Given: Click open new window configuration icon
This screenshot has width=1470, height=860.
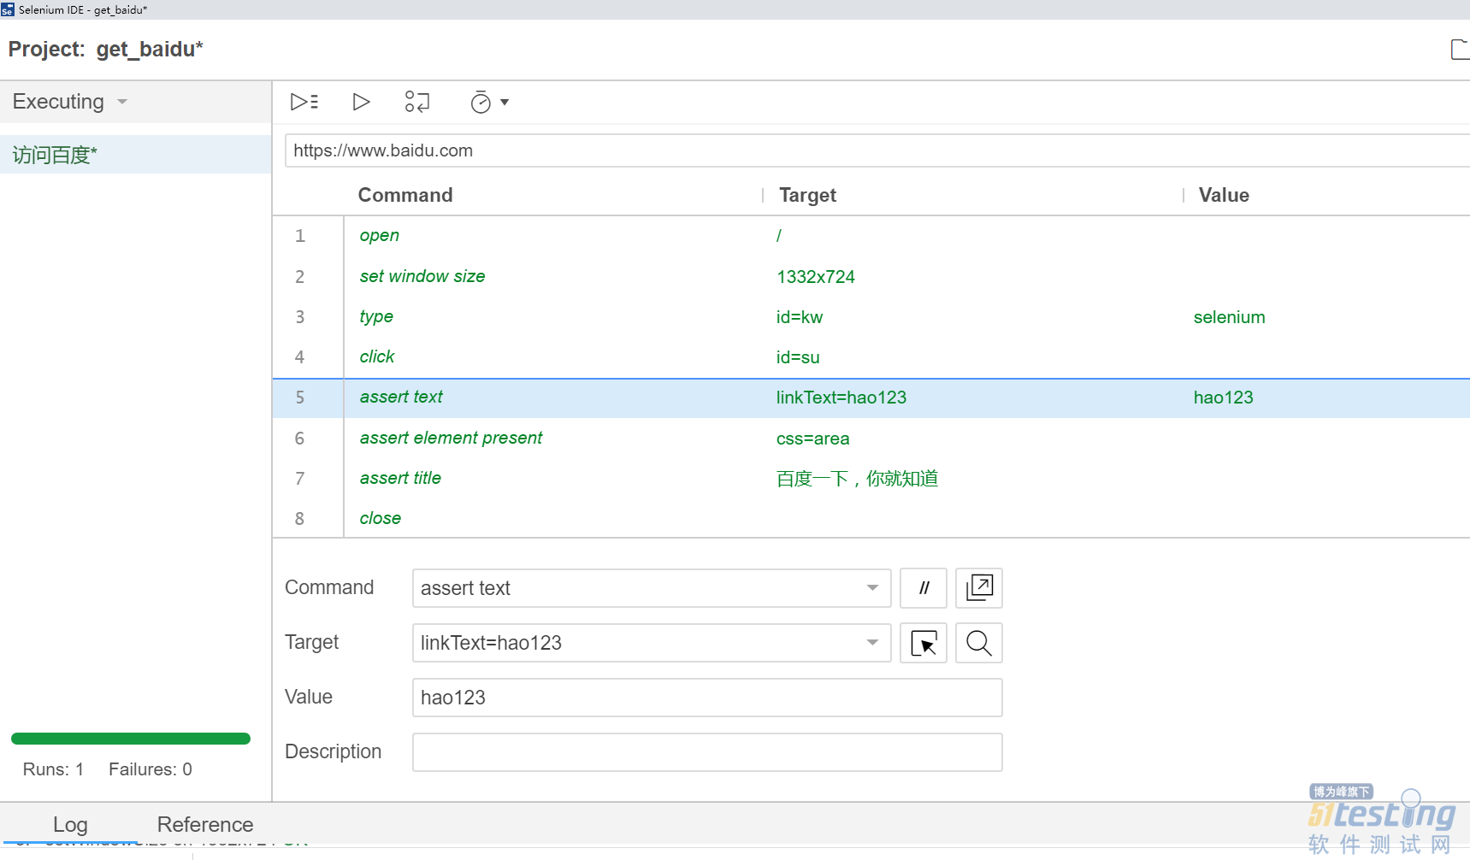Looking at the screenshot, I should (979, 588).
